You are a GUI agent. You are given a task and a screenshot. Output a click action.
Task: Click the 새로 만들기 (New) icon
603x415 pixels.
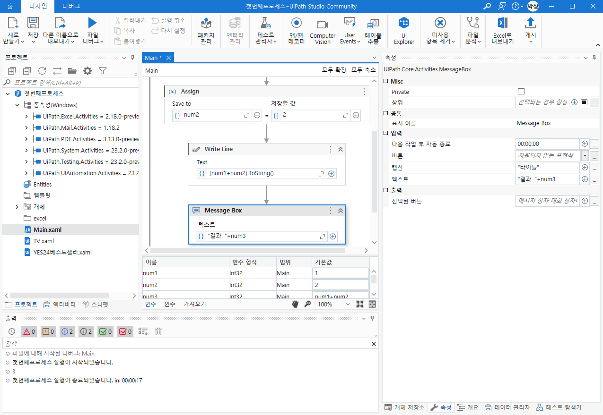[x=13, y=23]
